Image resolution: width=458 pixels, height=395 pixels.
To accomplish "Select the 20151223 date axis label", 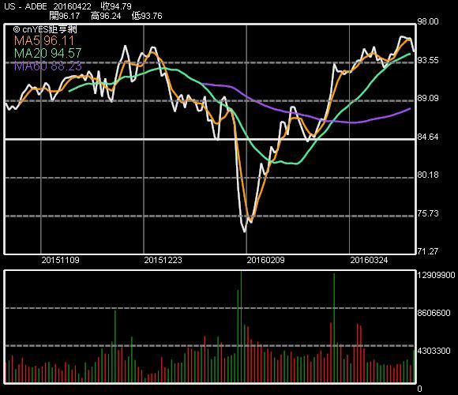I will pos(163,260).
